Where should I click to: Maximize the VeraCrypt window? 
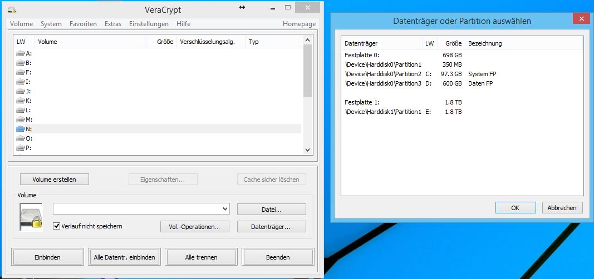tap(288, 7)
